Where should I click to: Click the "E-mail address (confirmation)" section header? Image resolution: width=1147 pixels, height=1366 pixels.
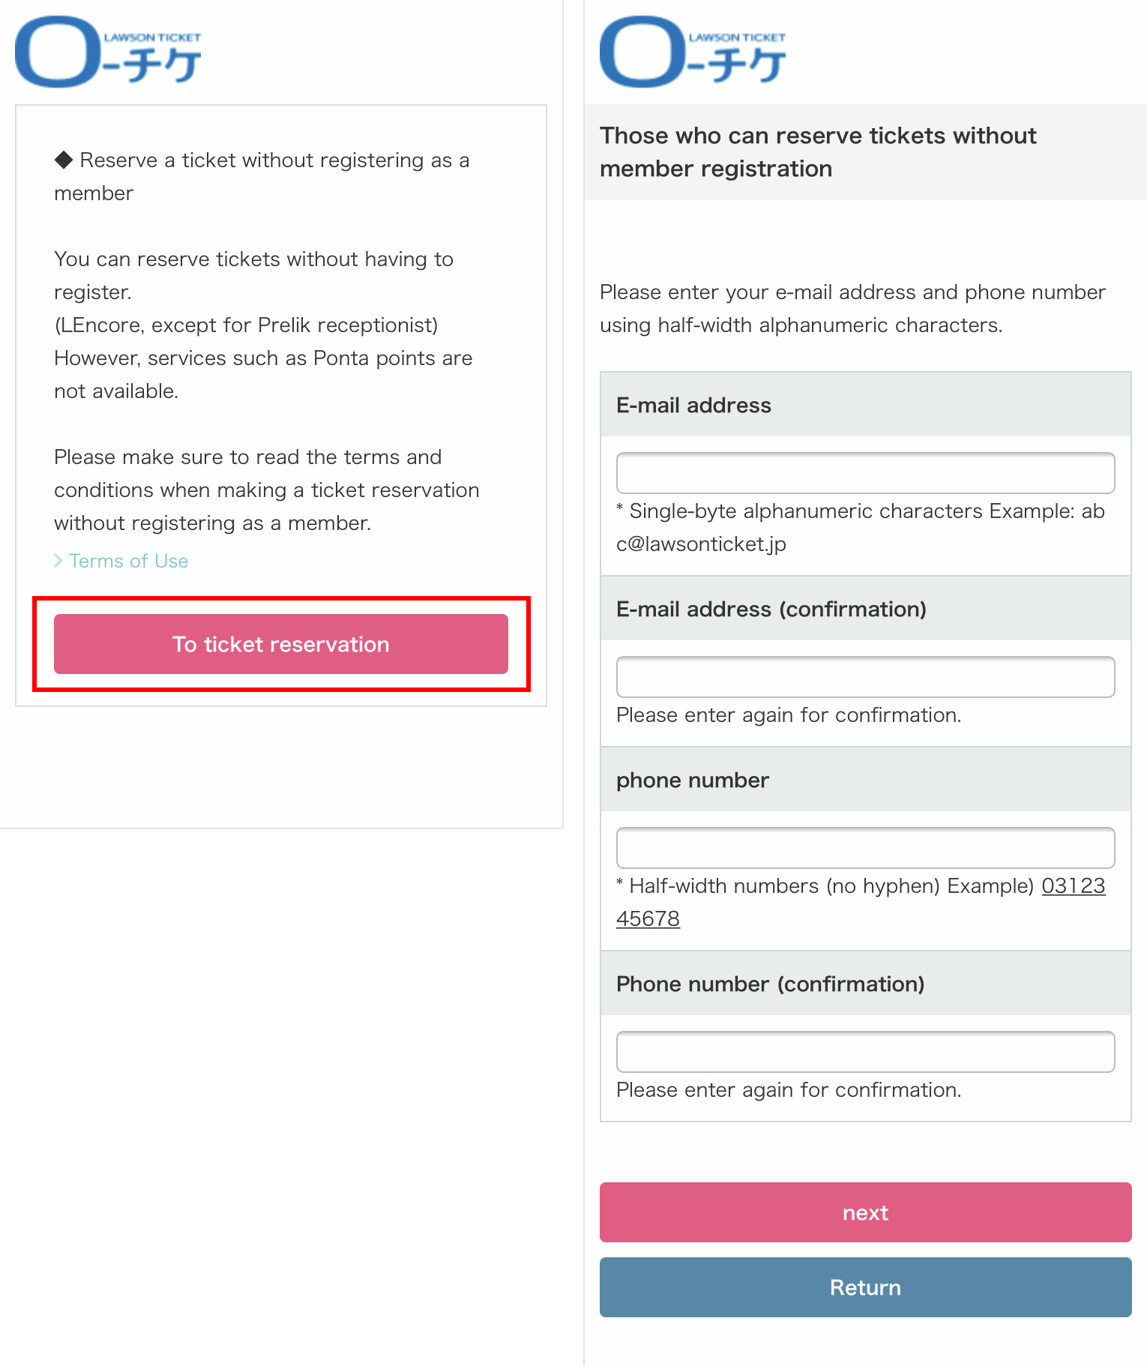click(x=771, y=610)
